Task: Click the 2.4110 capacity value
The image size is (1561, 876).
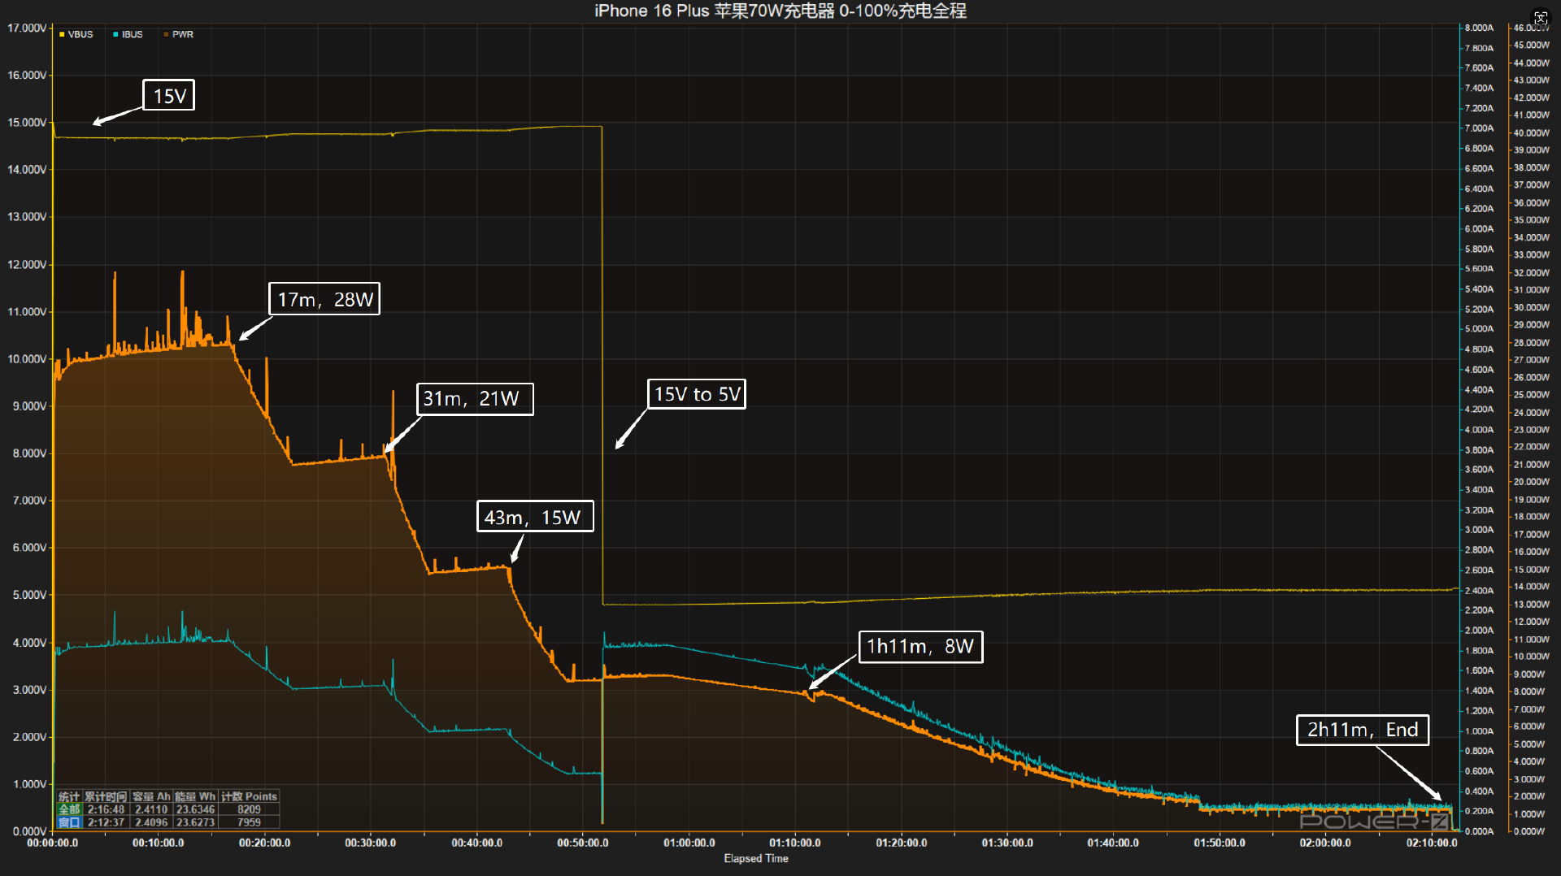Action: pyautogui.click(x=151, y=809)
